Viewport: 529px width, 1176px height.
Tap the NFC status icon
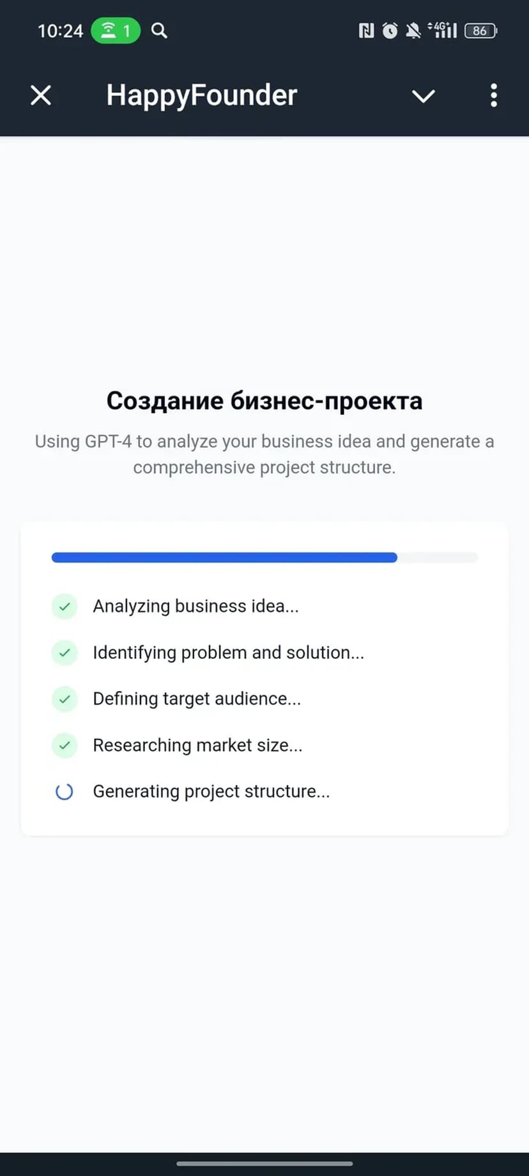[x=366, y=30]
